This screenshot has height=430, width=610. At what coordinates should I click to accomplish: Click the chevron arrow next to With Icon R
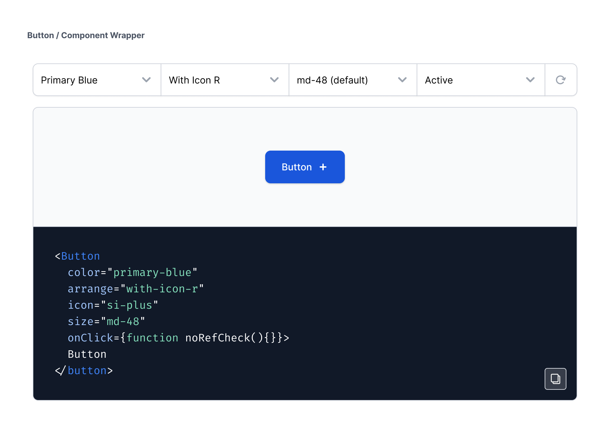(x=274, y=80)
